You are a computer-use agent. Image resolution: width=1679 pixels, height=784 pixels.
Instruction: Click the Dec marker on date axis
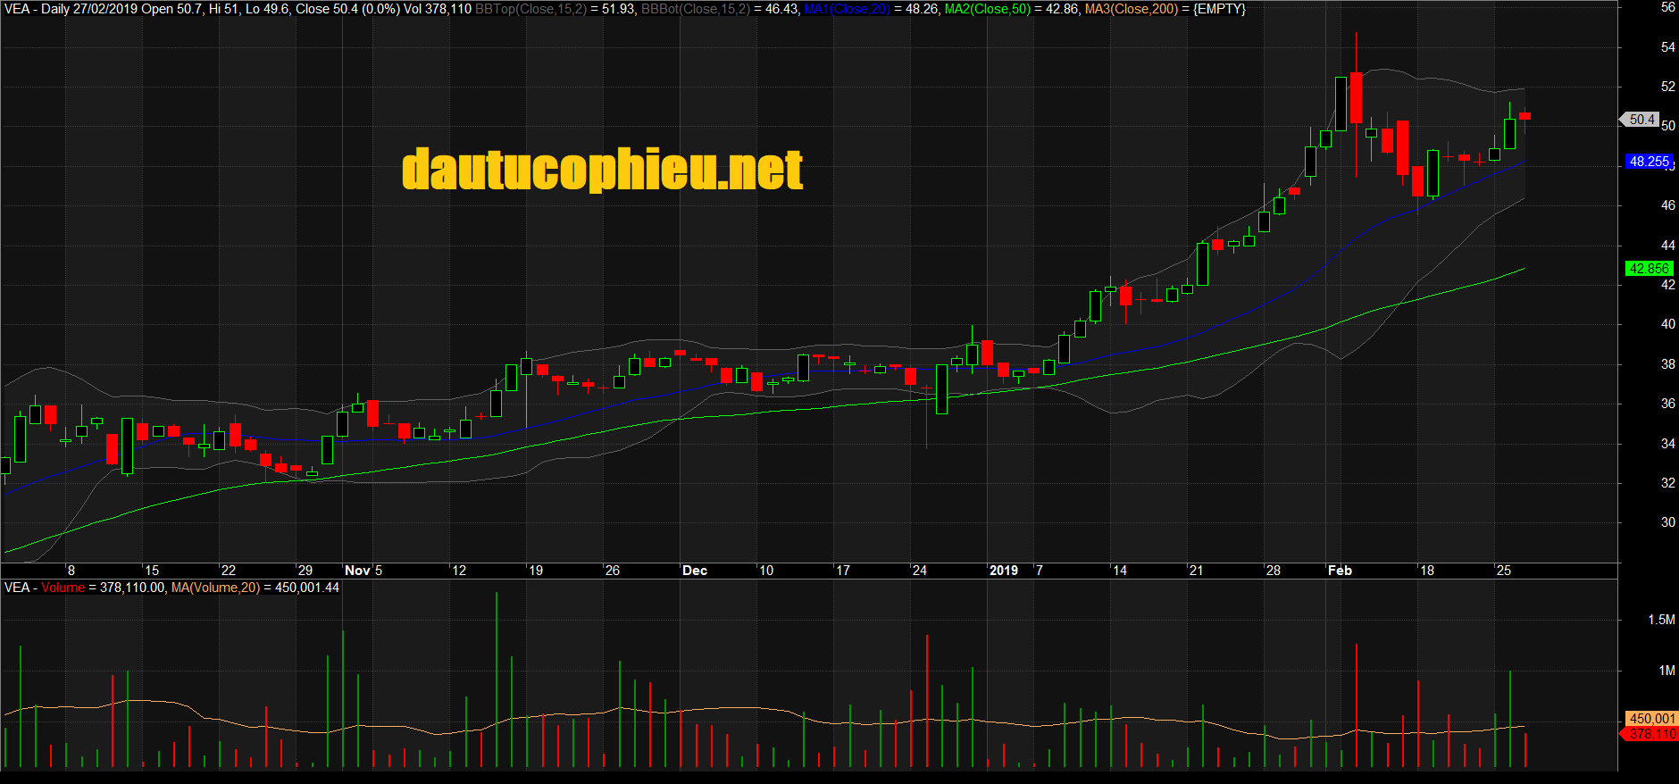click(694, 571)
